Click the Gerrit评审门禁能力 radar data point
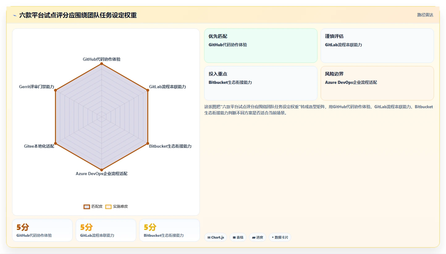446x254 pixels. point(56,90)
